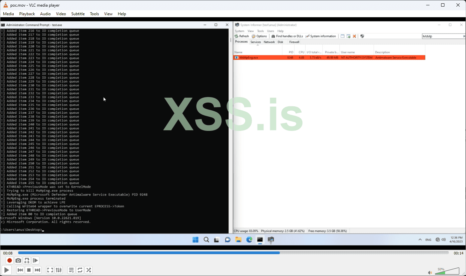Open Options in System Informer toolbar

259,36
